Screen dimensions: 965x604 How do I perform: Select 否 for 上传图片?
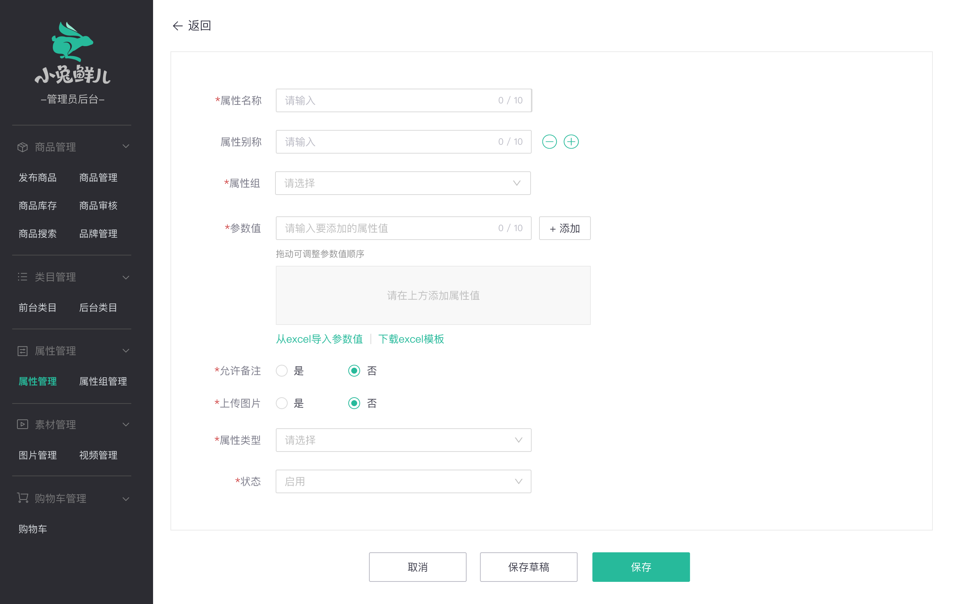point(354,403)
